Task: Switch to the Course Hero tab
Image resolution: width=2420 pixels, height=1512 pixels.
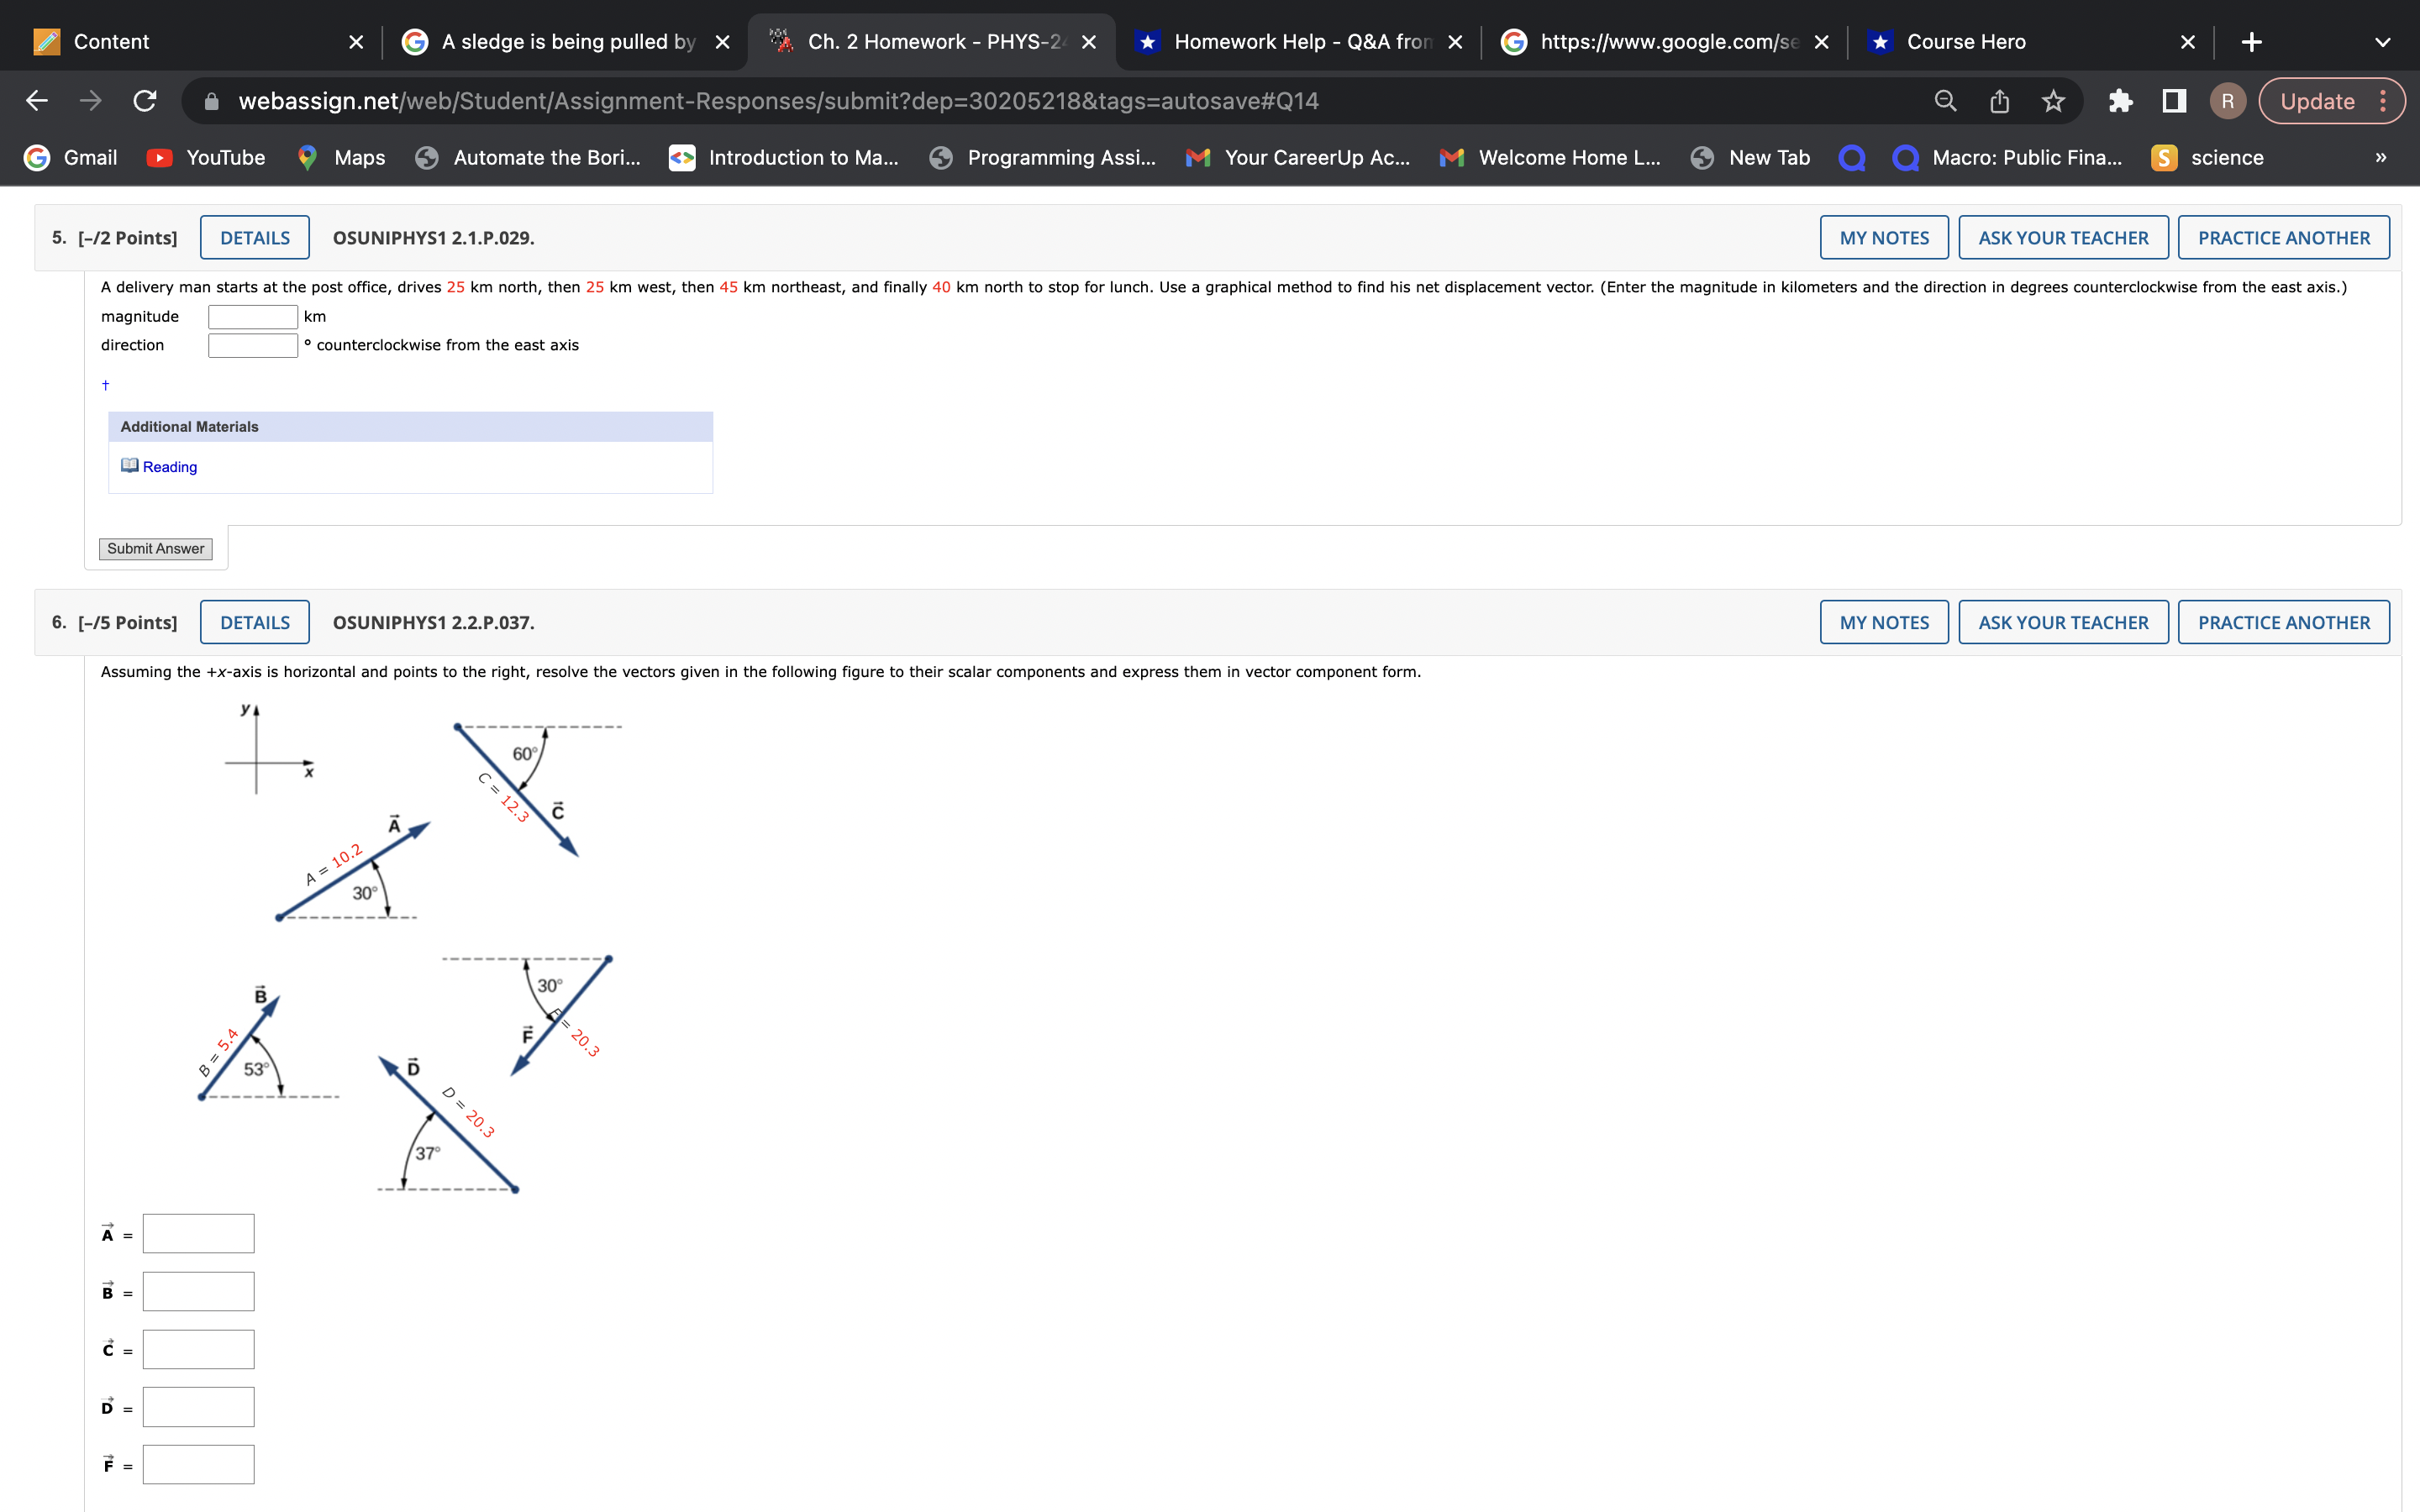Action: [1964, 41]
